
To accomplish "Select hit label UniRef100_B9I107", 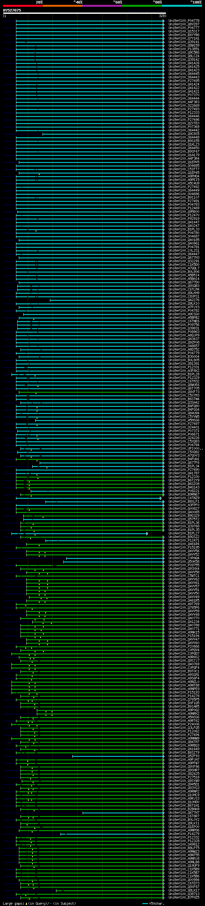I will pos(184,198).
